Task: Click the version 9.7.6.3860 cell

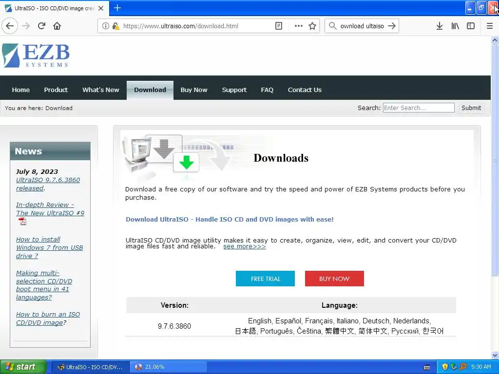Action: 174,326
